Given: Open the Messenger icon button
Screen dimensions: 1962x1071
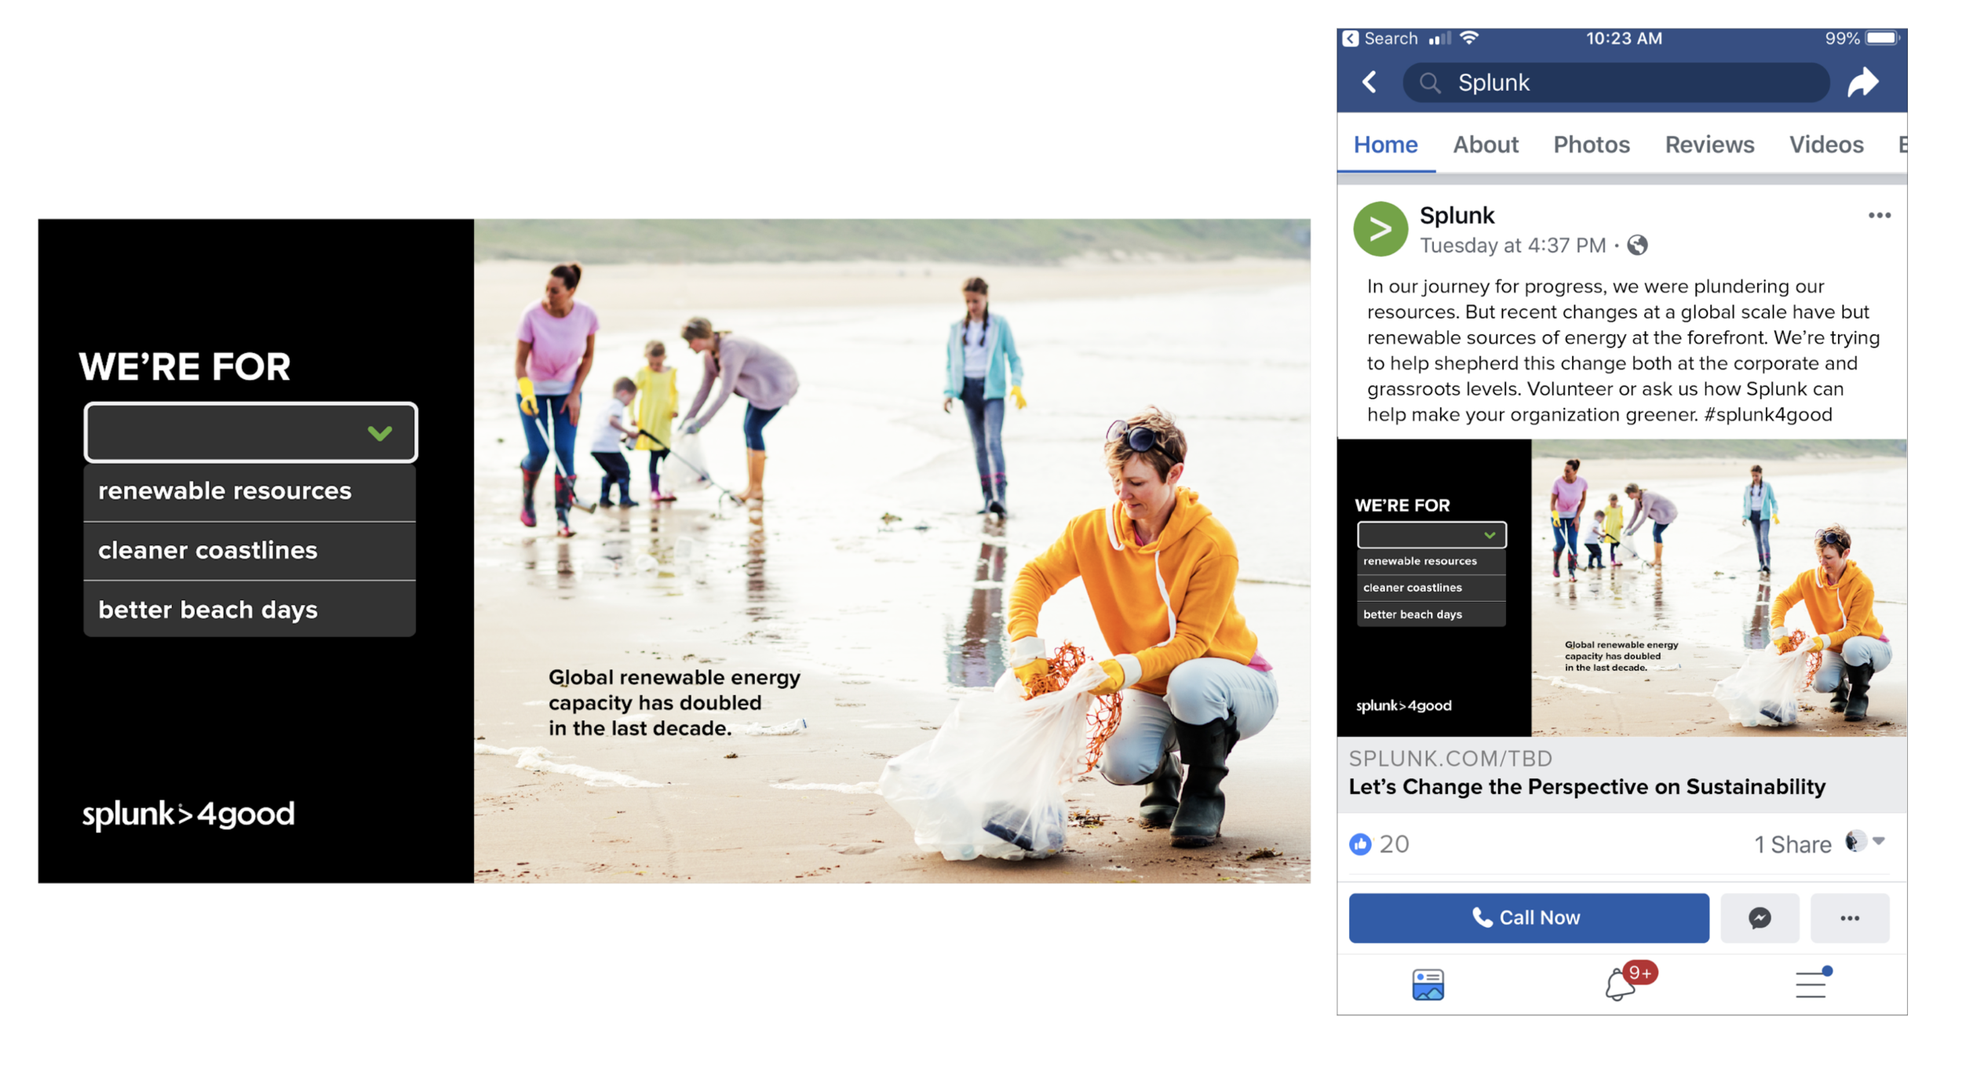Looking at the screenshot, I should 1760,917.
